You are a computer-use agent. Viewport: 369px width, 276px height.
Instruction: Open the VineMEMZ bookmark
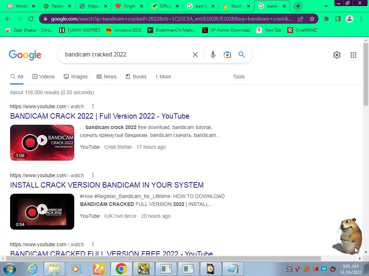pos(302,30)
